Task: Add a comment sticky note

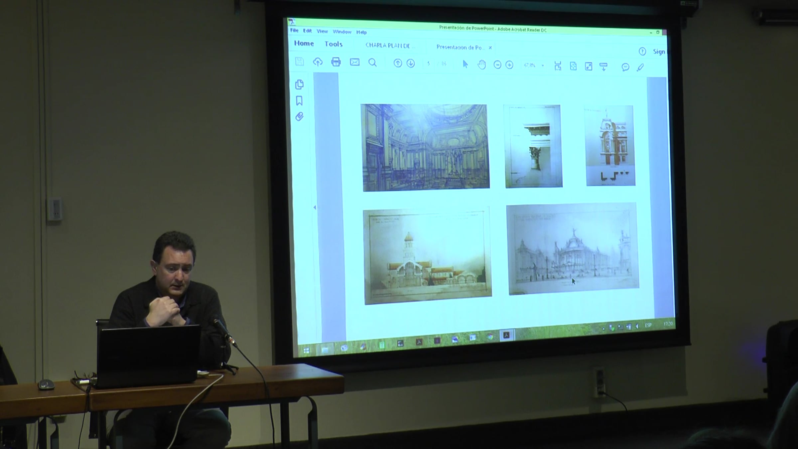Action: coord(625,67)
